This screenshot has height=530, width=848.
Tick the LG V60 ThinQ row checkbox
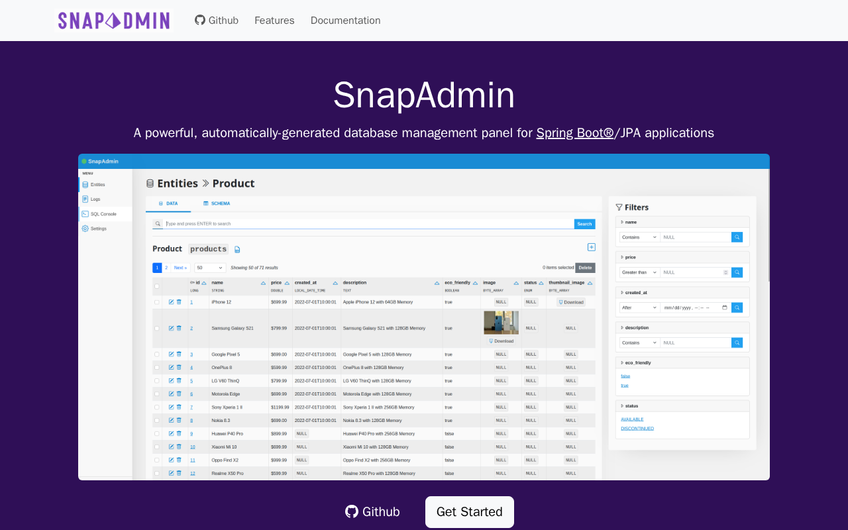tap(157, 381)
